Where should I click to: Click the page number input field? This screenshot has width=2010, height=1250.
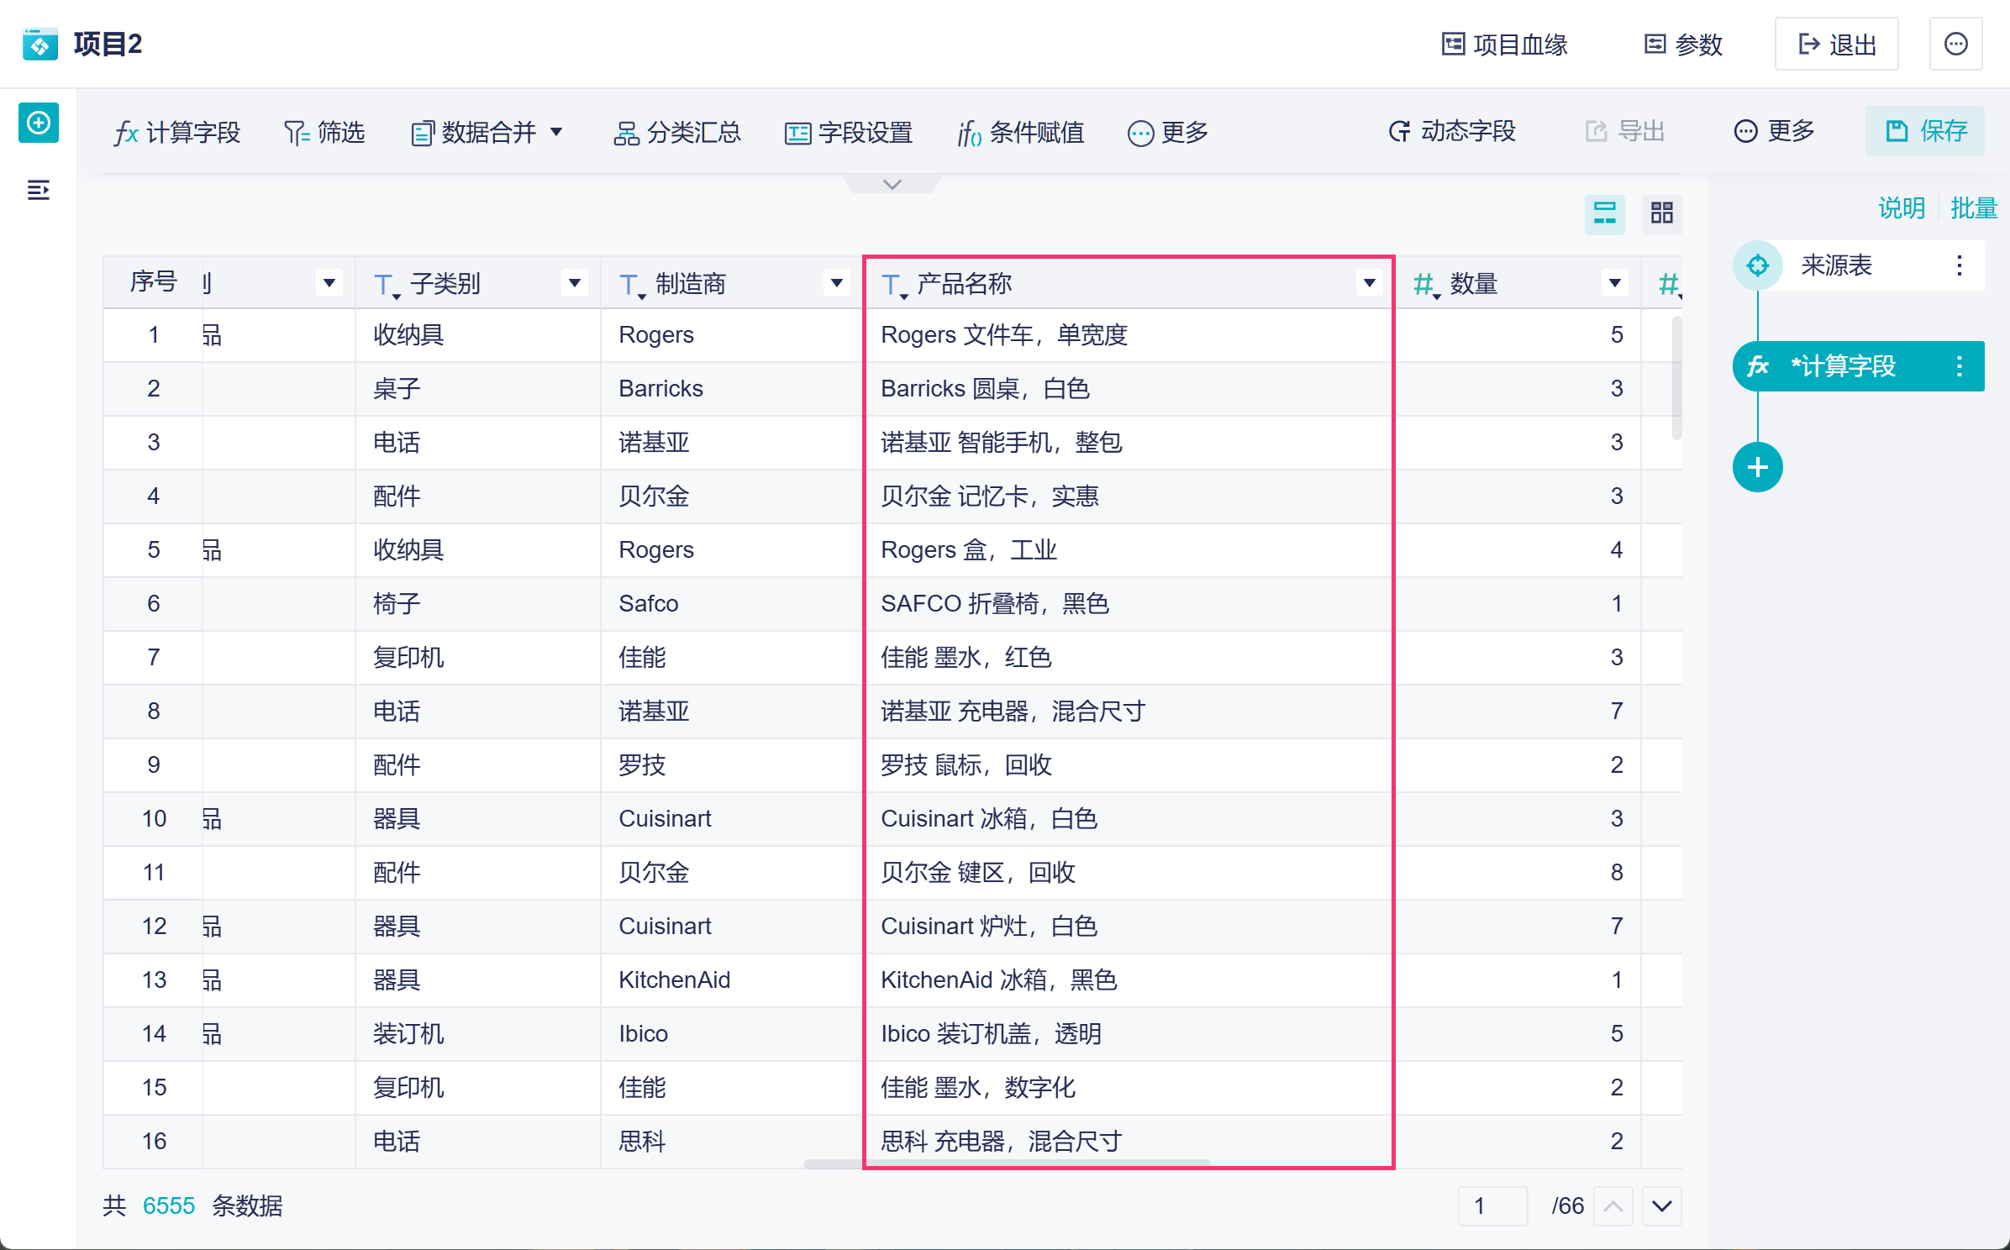tap(1492, 1206)
